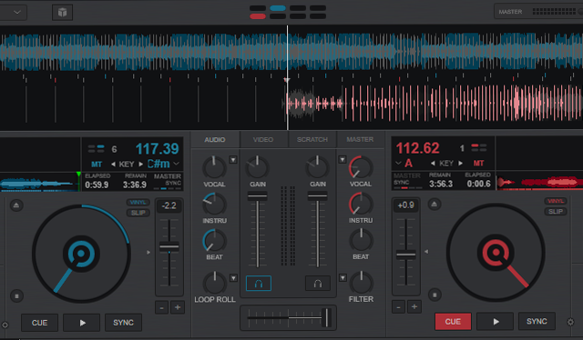Click the left deck settings gear icon
The image size is (583, 340).
click(x=5, y=325)
